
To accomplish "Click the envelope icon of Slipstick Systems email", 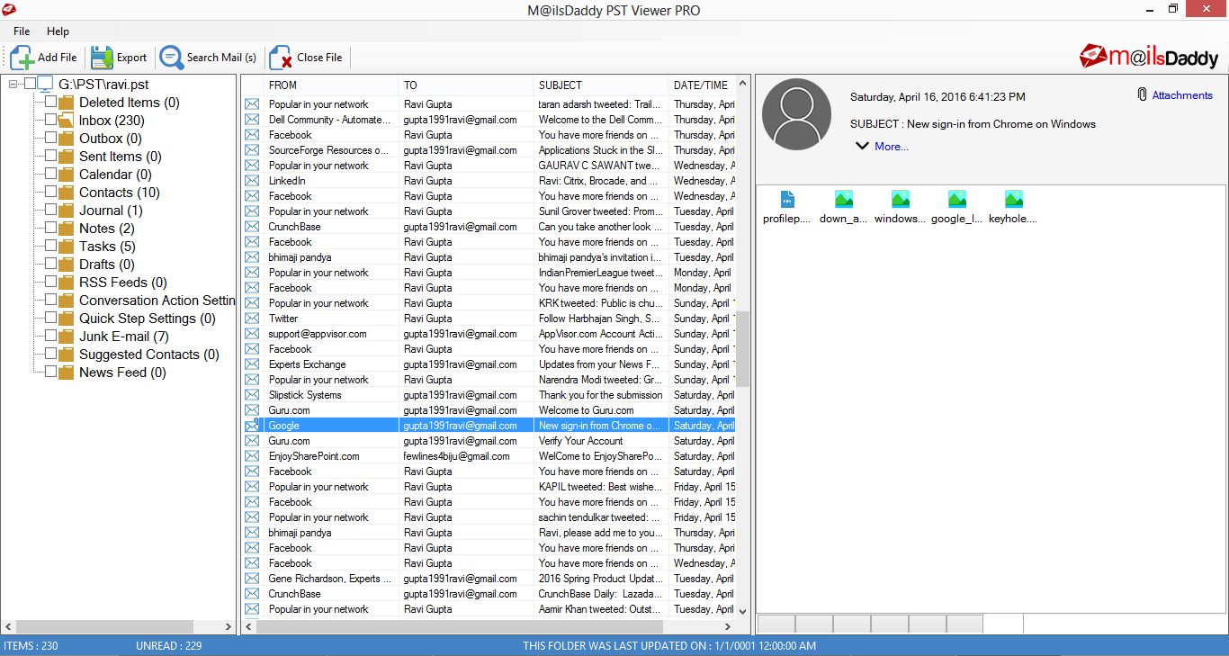I will [252, 395].
